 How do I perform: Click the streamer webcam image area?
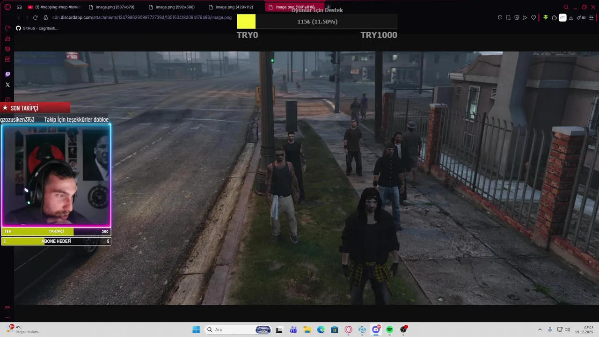(56, 175)
